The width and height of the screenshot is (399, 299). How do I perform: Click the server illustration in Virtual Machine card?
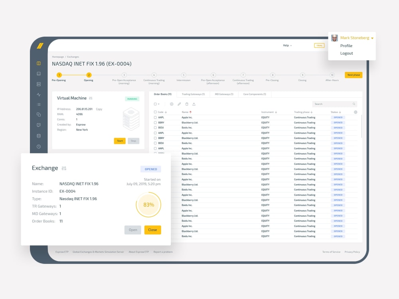131,119
